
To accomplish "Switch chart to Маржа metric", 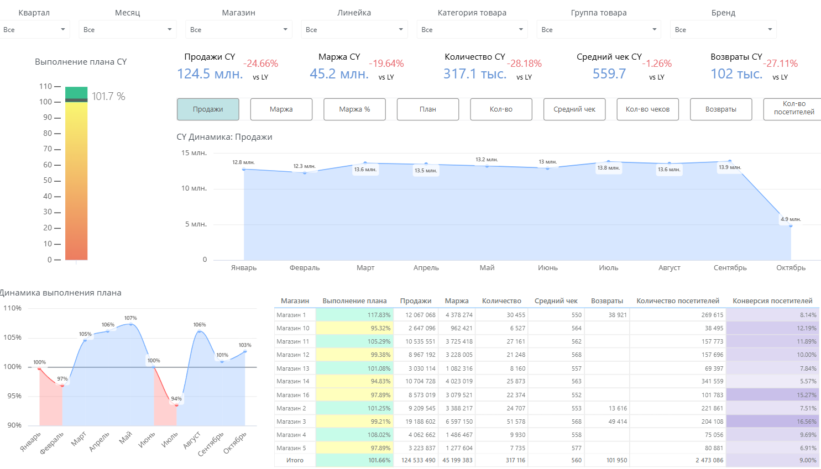I will point(281,109).
